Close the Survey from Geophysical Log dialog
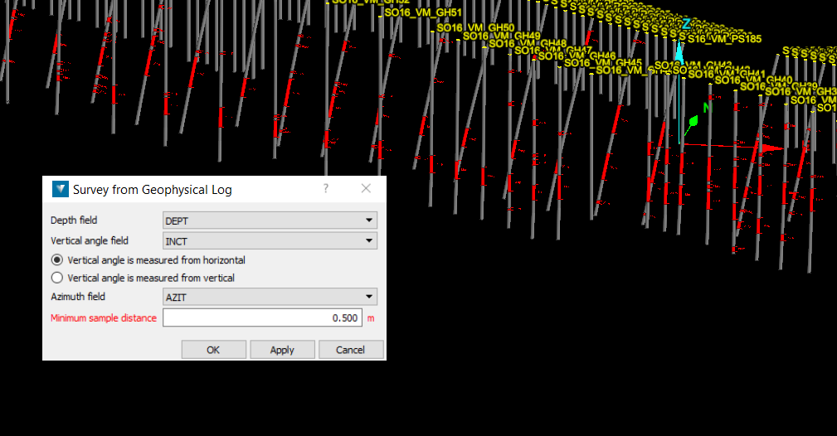Viewport: 837px width, 436px height. tap(366, 188)
